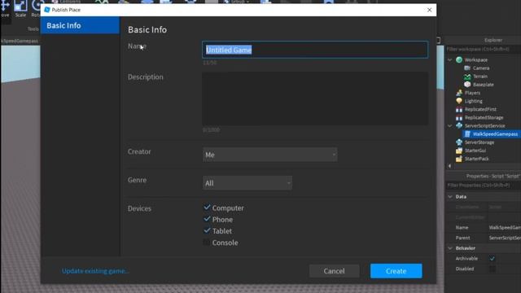Select the ReplicatedStorage row in Explorer
521x293 pixels.
484,117
